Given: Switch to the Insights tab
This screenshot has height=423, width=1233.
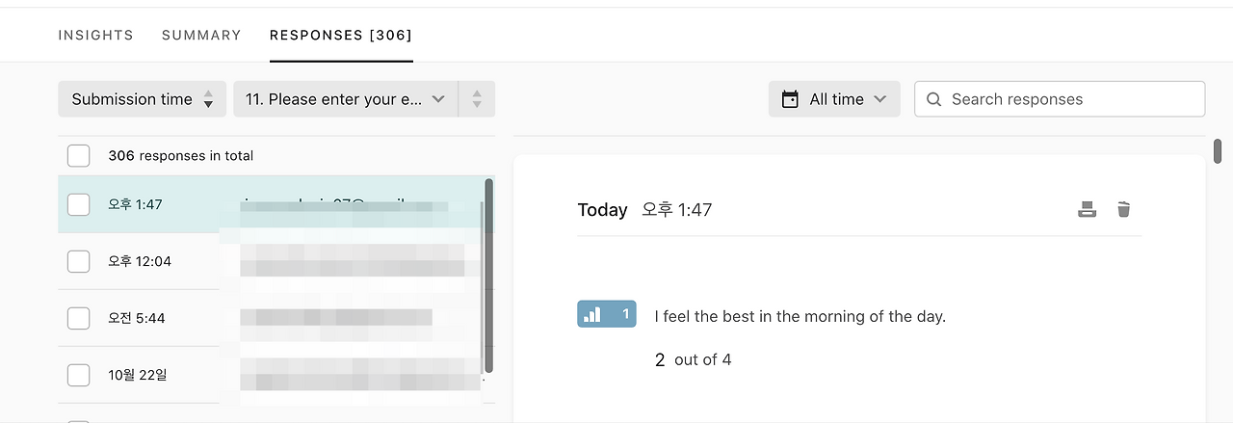Looking at the screenshot, I should [95, 35].
